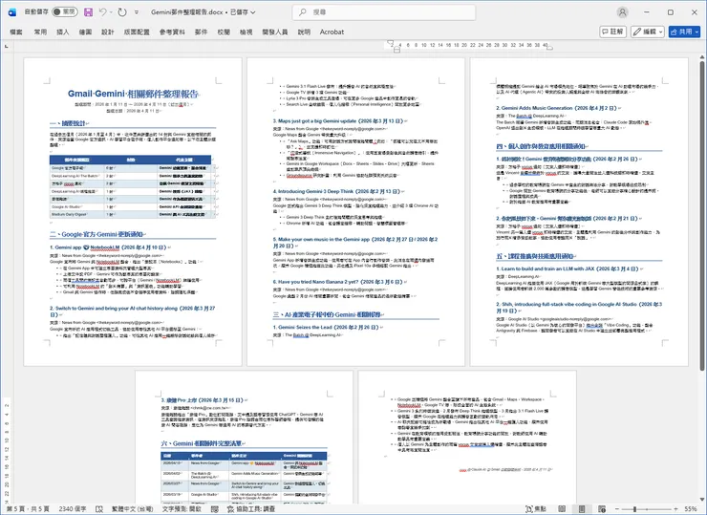This screenshot has width=707, height=515.
Task: Toggle the 自動儲存 AutoSave switch
Action: click(x=64, y=12)
